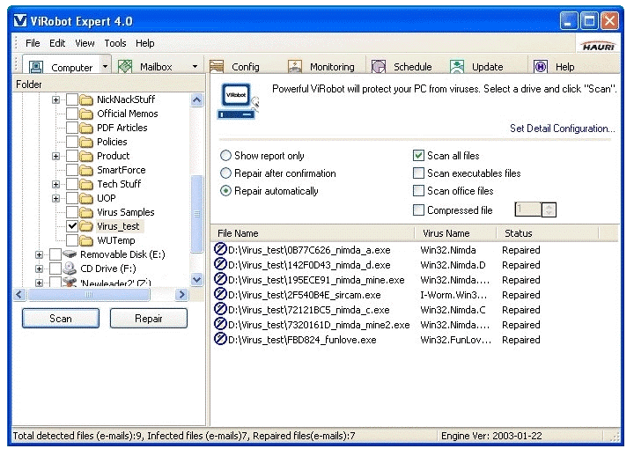Select Show report only radio button
Viewport: 634px width, 456px height.
click(226, 156)
